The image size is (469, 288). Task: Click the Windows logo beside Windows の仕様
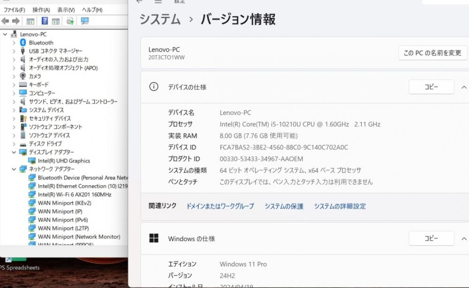tap(154, 238)
